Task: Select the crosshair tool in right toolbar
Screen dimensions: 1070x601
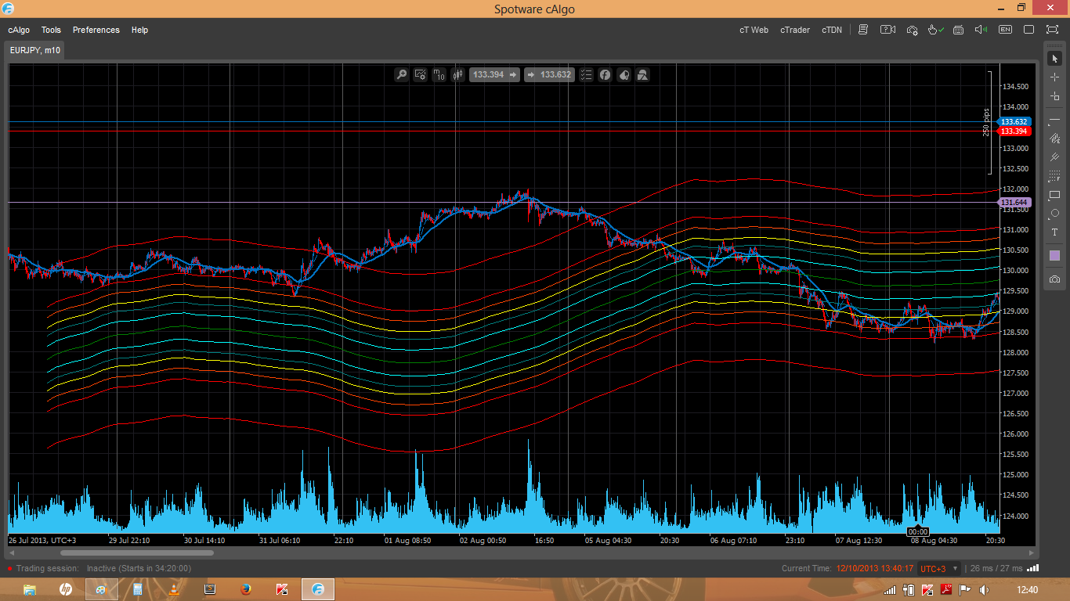Action: pos(1054,77)
